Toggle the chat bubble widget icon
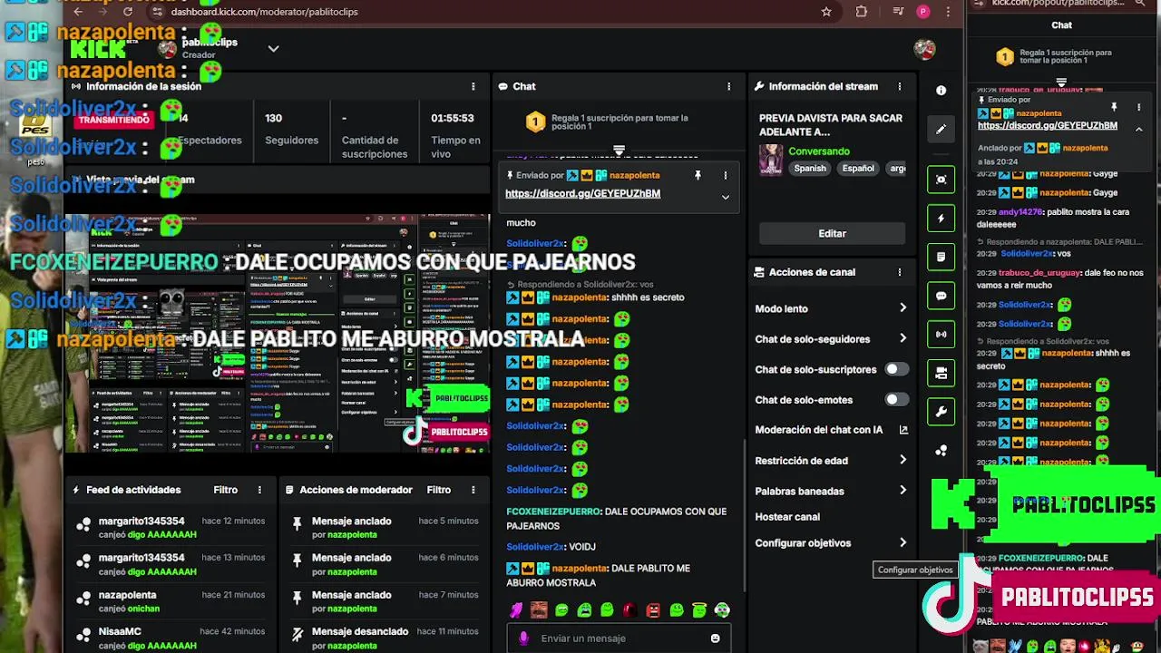1161x653 pixels. [941, 296]
